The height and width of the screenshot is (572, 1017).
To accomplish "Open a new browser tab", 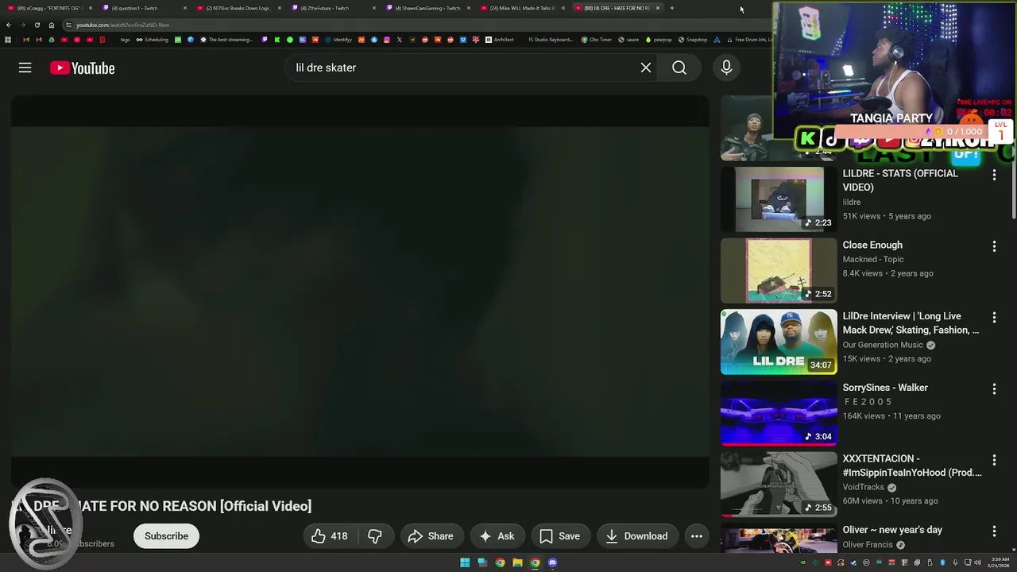I will coord(672,8).
